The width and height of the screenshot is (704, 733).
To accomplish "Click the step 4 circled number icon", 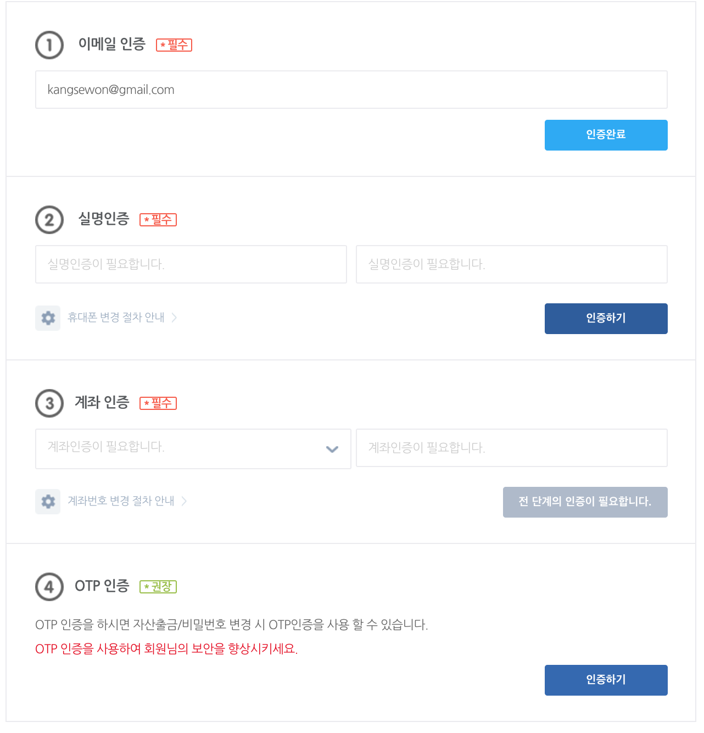I will point(49,587).
